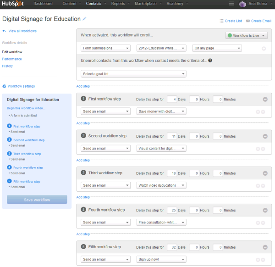Click the Create List link

[231, 21]
